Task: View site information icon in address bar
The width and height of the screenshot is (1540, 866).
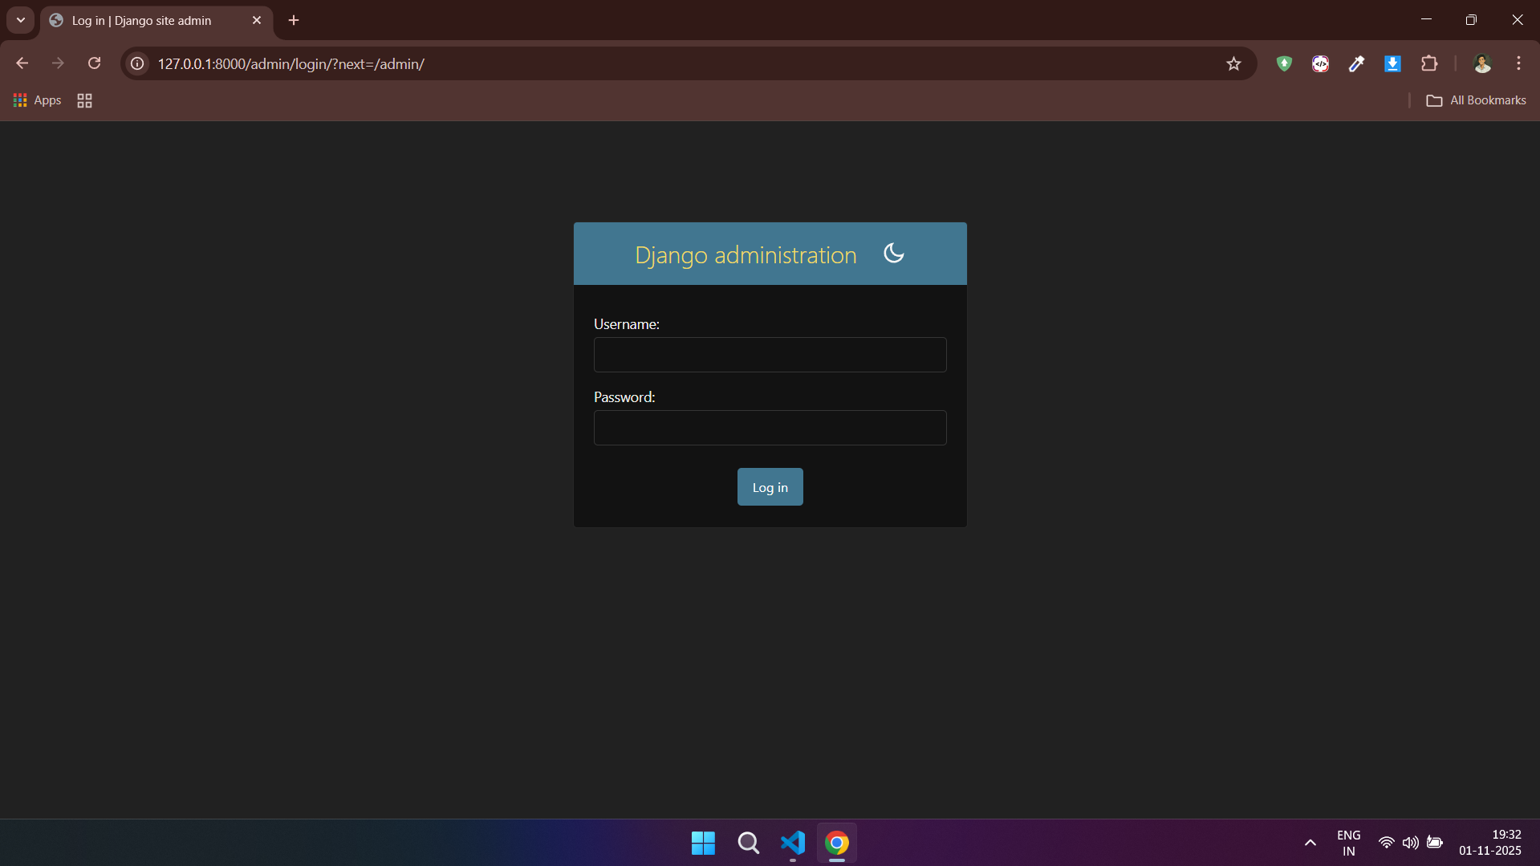Action: [137, 63]
